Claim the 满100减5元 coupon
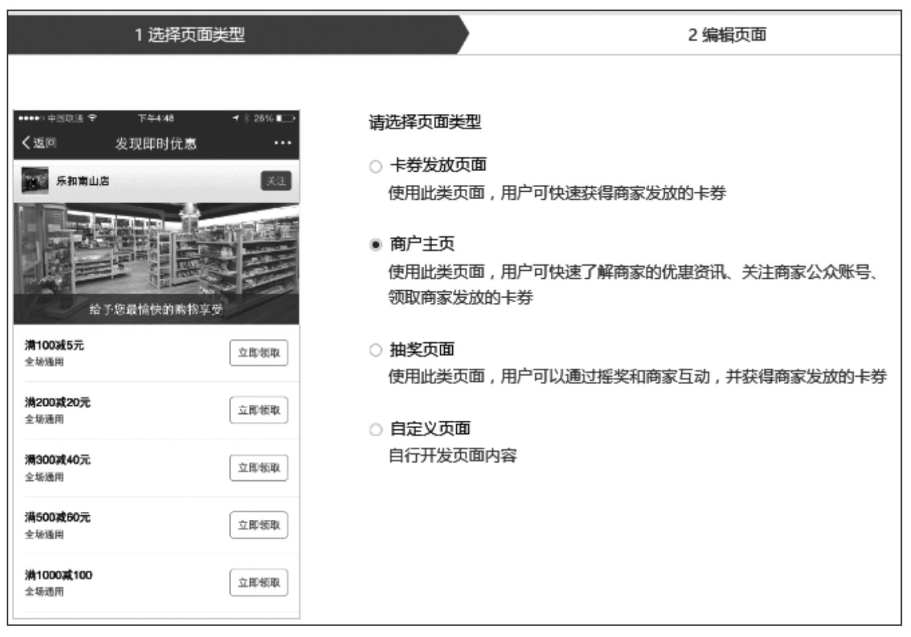Image resolution: width=911 pixels, height=637 pixels. tap(258, 353)
